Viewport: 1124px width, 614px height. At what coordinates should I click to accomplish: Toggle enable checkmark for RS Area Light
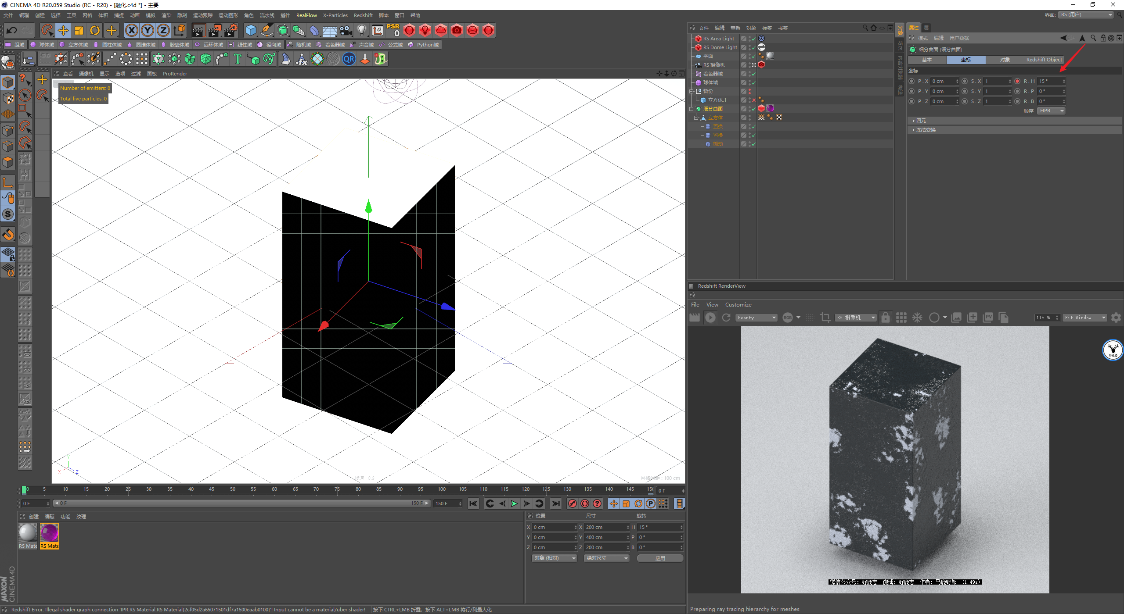click(x=753, y=39)
